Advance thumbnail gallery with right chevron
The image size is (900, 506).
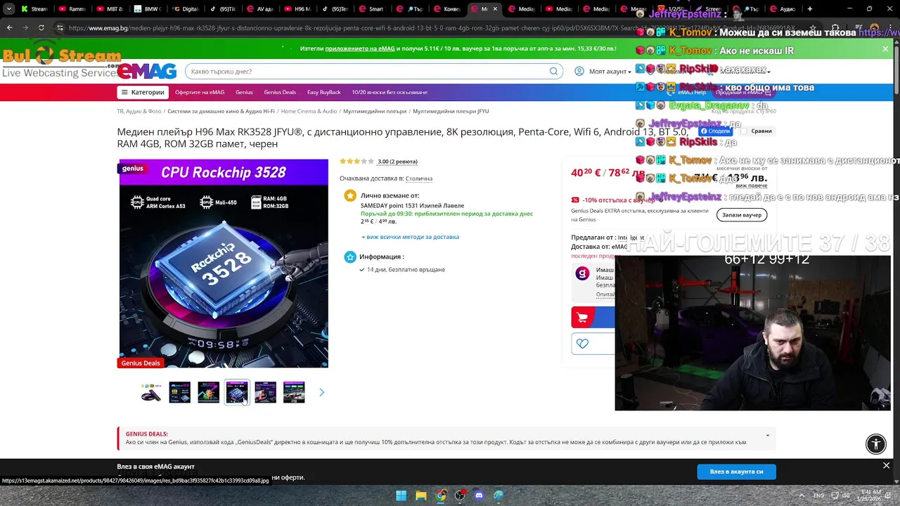pos(321,392)
